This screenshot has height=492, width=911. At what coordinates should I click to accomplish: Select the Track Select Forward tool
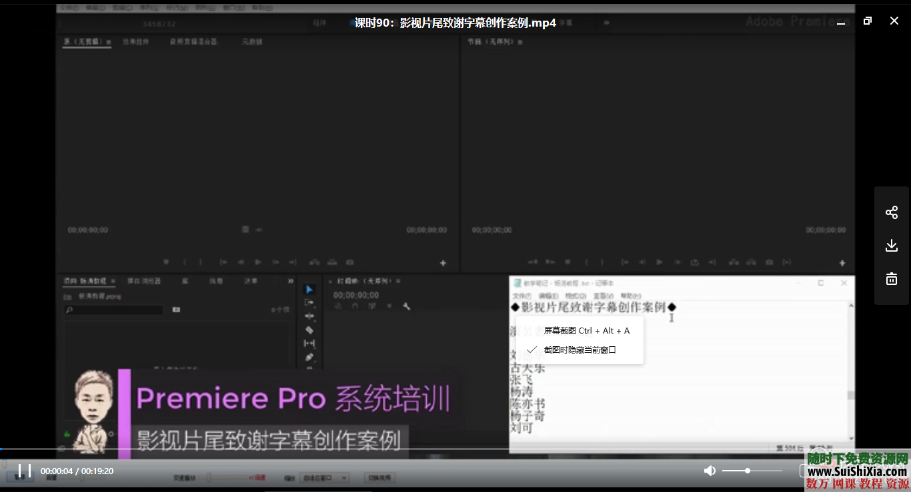[x=309, y=302]
